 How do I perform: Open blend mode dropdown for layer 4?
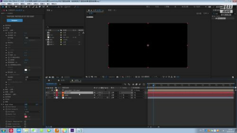115,98
